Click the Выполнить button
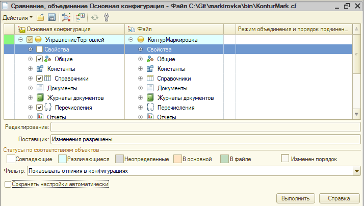 (295, 198)
